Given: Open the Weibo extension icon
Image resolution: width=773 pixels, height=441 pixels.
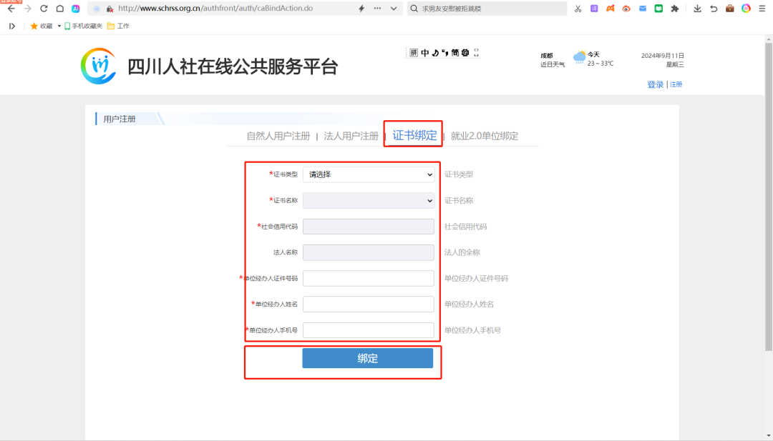Looking at the screenshot, I should (626, 9).
